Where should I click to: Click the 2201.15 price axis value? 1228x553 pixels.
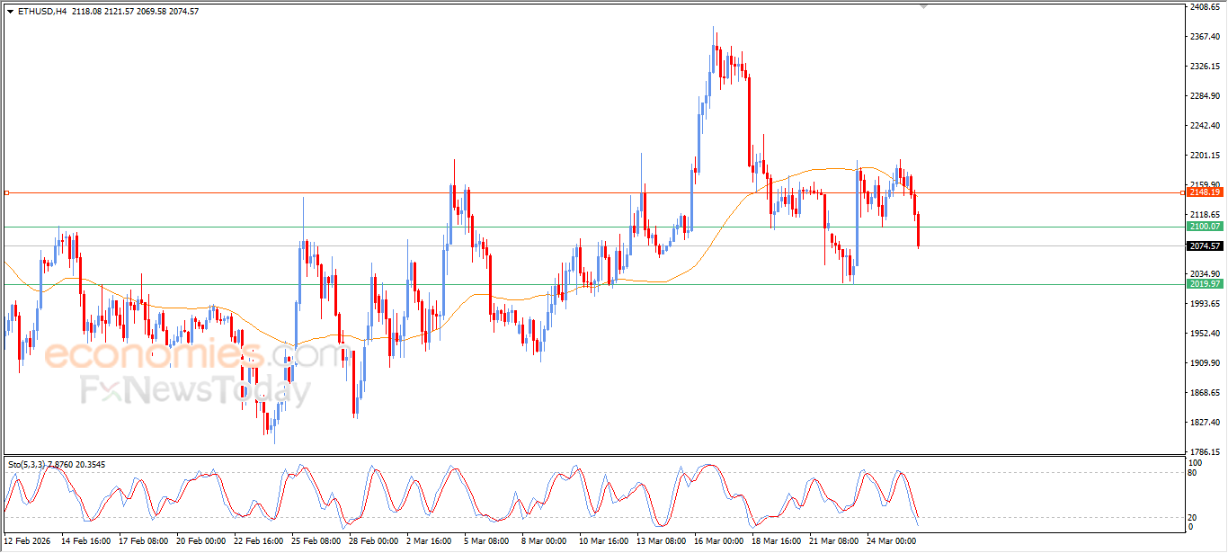1205,156
